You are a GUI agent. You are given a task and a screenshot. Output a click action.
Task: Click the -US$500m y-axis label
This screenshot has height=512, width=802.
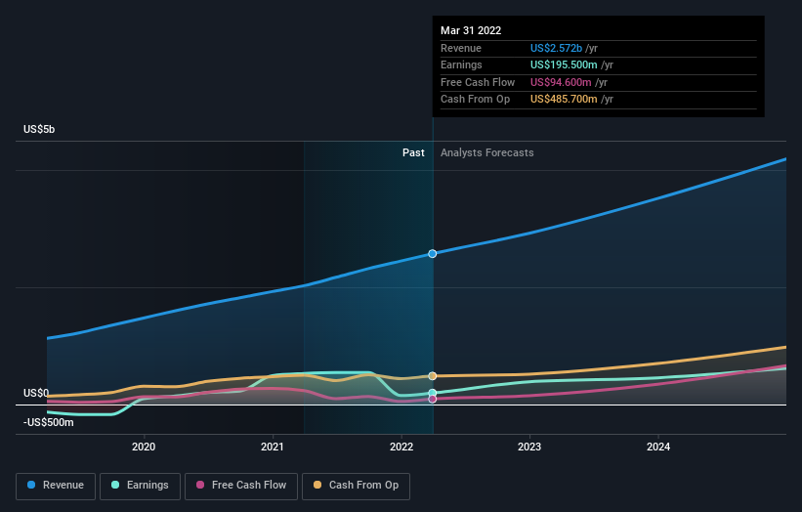click(49, 422)
